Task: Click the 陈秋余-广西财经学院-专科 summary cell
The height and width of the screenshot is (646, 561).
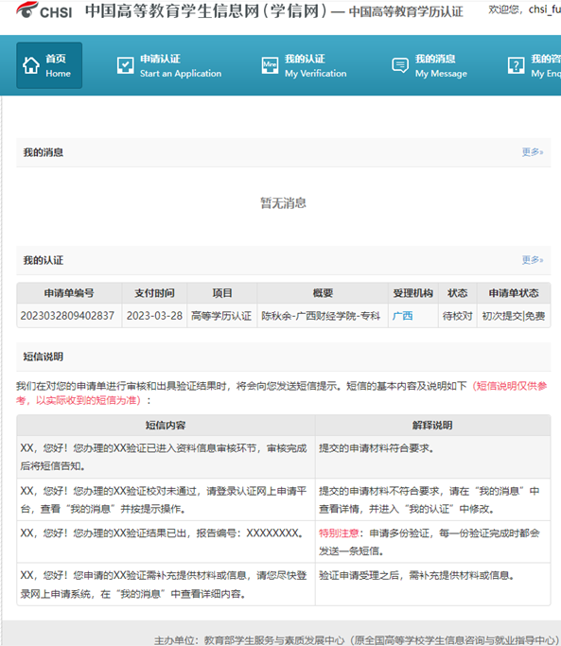Action: pyautogui.click(x=323, y=316)
